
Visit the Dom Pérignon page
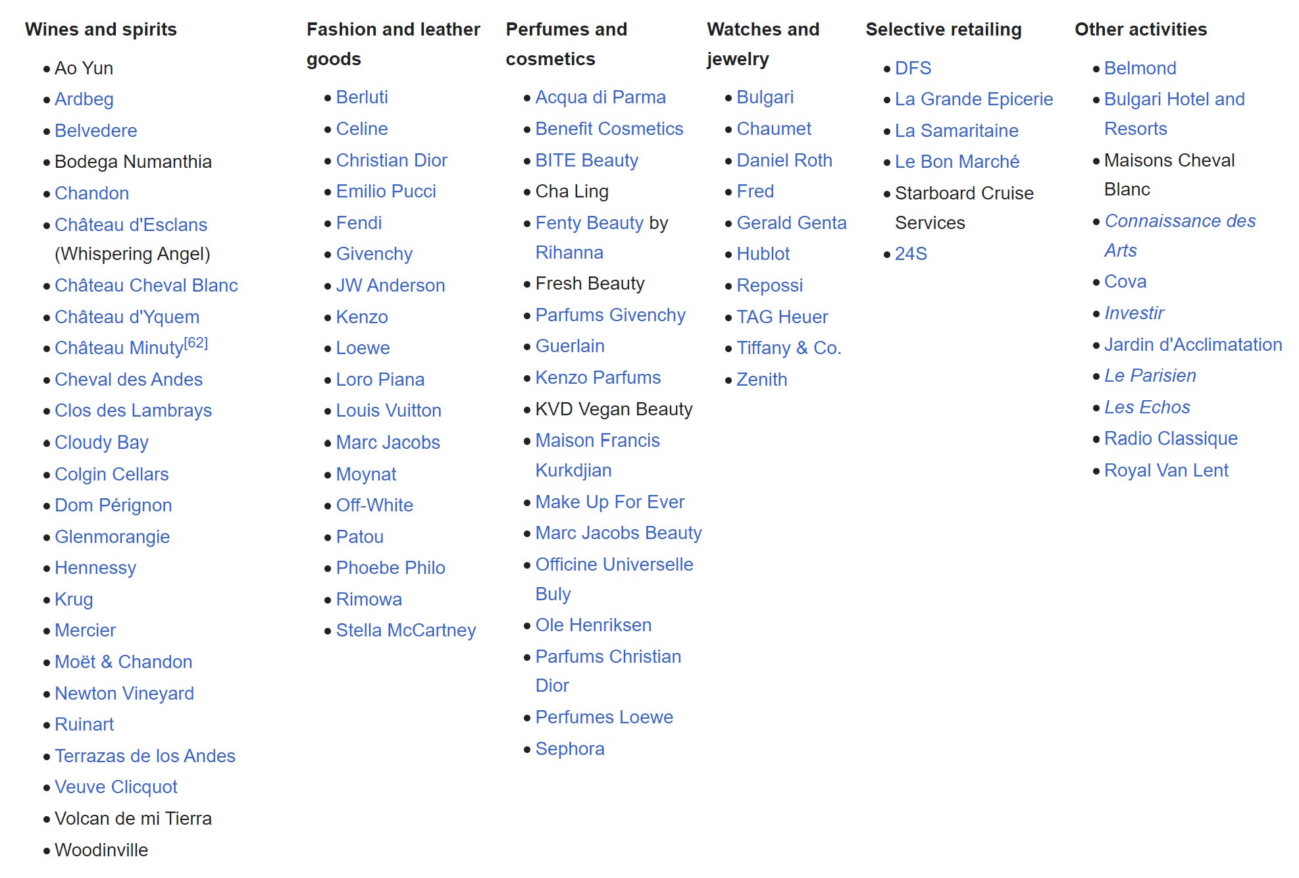(113, 505)
